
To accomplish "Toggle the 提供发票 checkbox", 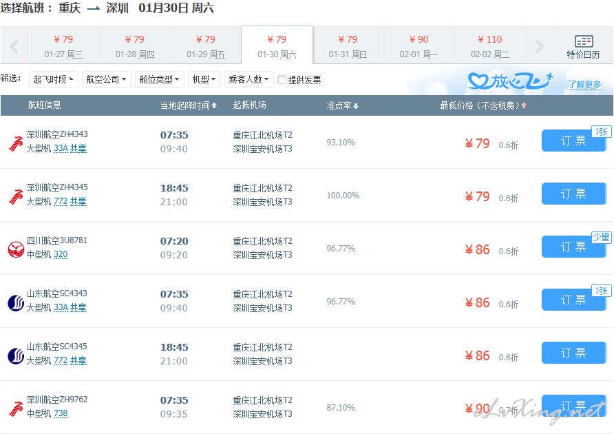I will pyautogui.click(x=282, y=80).
